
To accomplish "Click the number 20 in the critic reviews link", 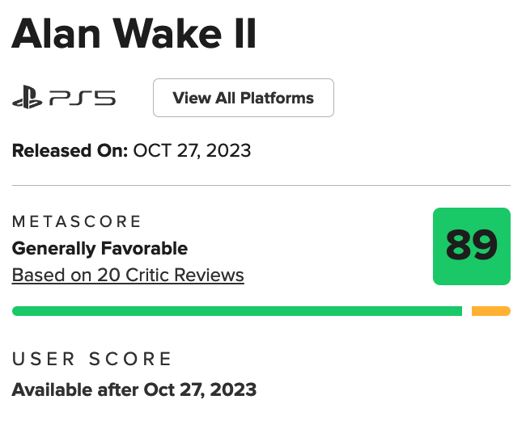I will click(x=108, y=275).
